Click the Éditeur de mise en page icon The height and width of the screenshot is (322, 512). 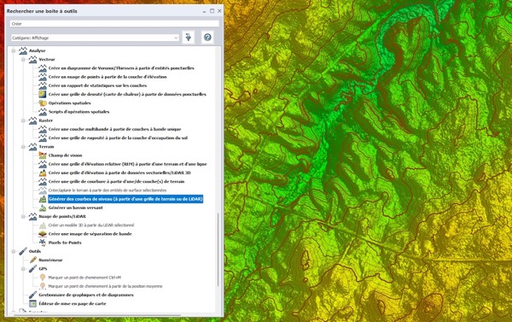click(32, 303)
